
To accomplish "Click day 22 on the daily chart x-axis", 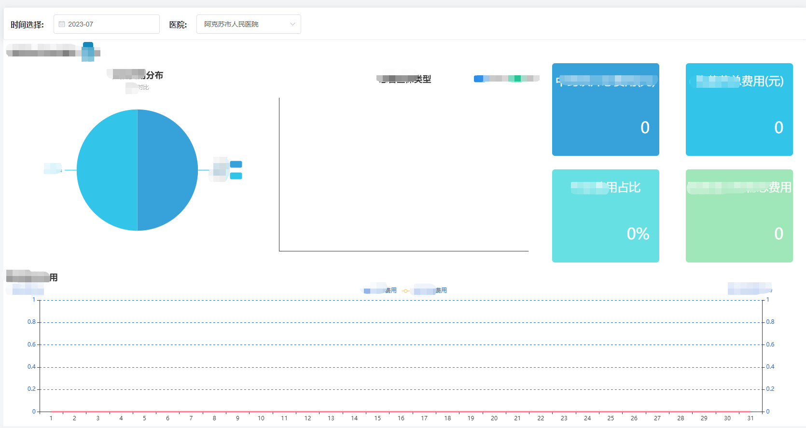I will point(541,418).
